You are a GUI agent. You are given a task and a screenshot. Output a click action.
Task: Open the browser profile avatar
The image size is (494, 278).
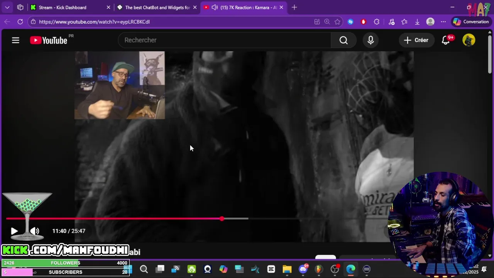(430, 22)
